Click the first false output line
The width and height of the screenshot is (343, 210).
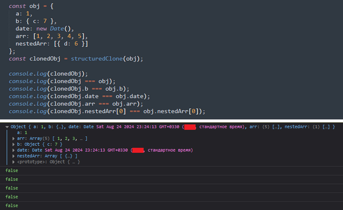[x=12, y=170]
